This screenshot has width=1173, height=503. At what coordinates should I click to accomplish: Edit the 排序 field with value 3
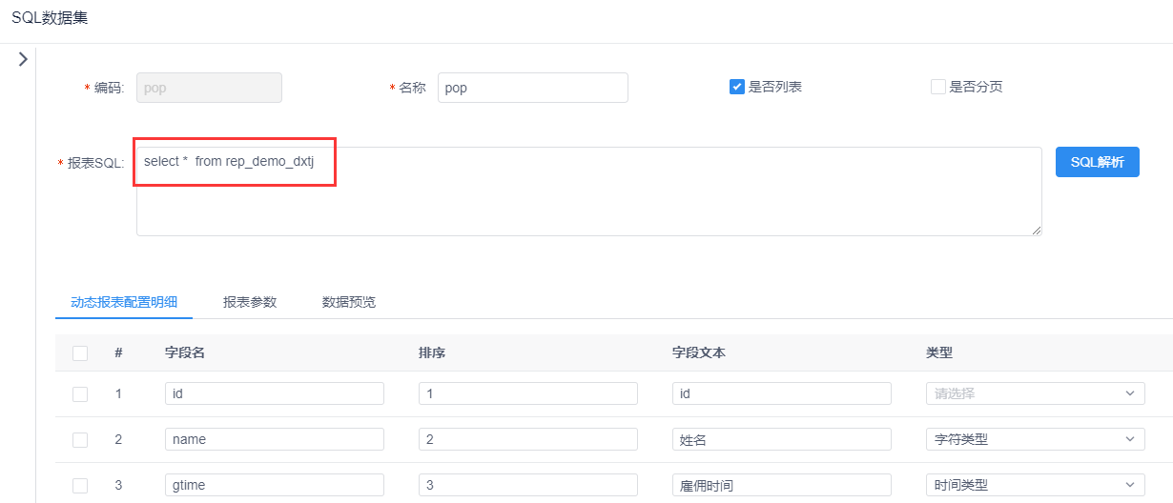528,485
